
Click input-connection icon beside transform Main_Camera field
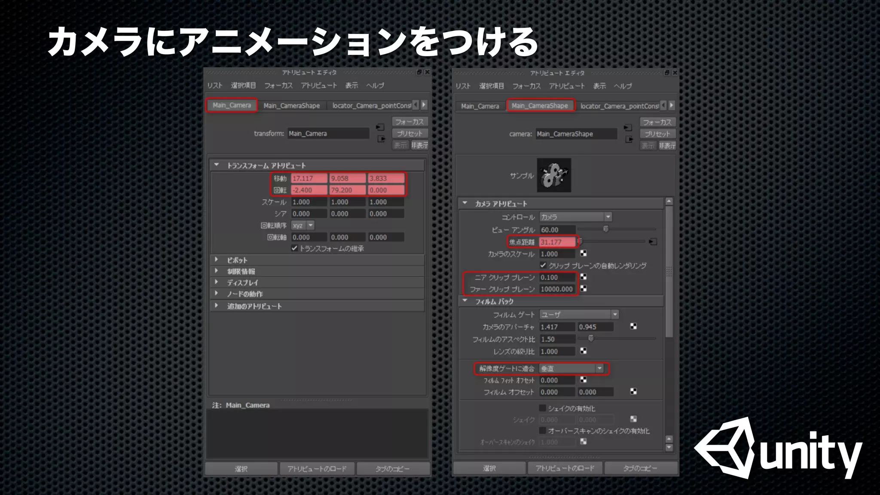[x=380, y=127]
